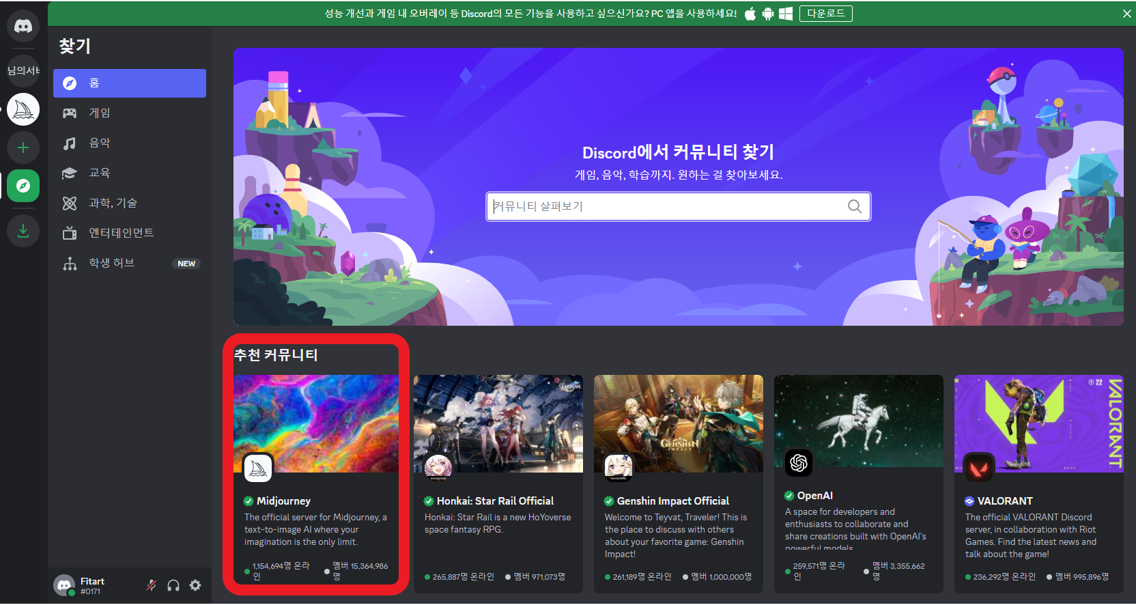Open the 학생 허브 item

[130, 264]
